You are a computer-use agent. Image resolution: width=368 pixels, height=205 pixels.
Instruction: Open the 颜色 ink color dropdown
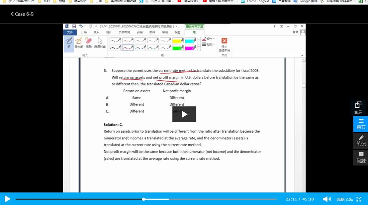[x=208, y=39]
